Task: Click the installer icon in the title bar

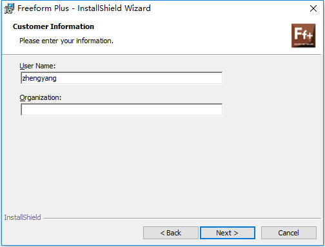Action: (x=9, y=8)
